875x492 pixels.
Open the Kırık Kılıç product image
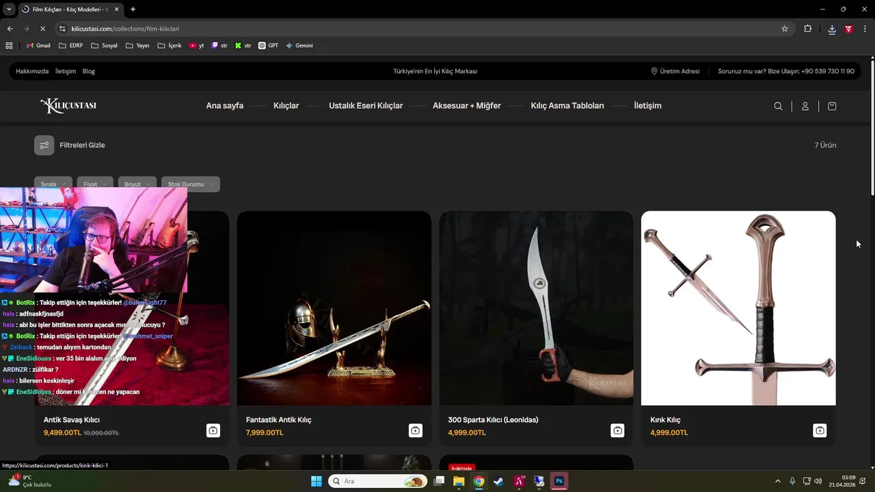(x=738, y=308)
